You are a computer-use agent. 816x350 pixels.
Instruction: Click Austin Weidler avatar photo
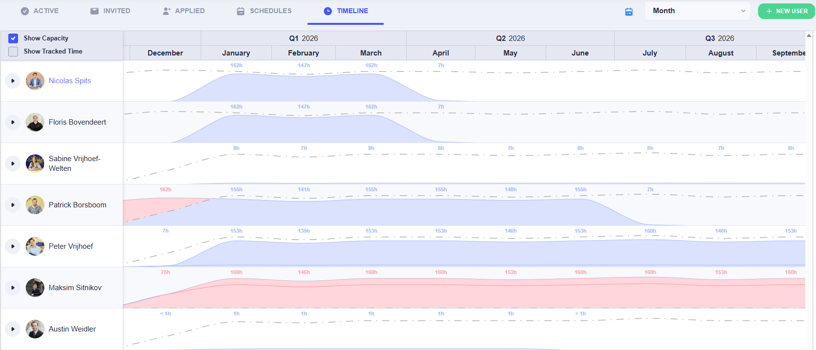click(x=35, y=329)
